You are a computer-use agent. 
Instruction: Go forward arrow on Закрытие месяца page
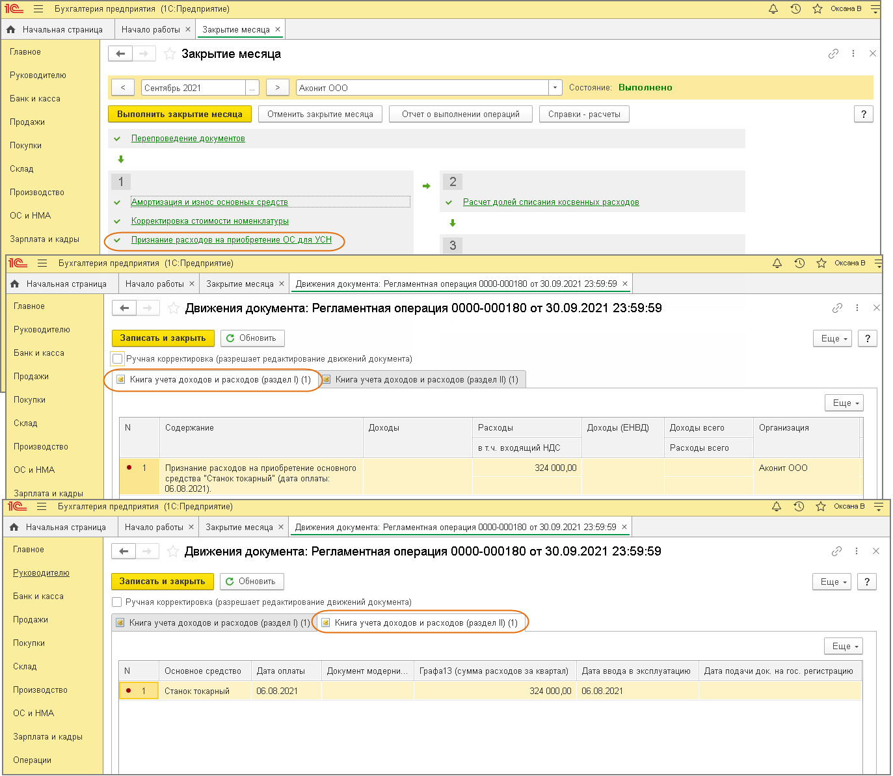(144, 54)
